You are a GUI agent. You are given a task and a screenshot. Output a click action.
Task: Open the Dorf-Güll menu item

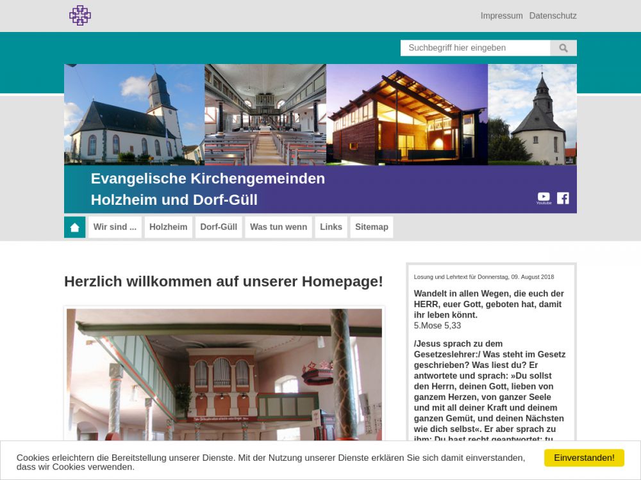219,227
